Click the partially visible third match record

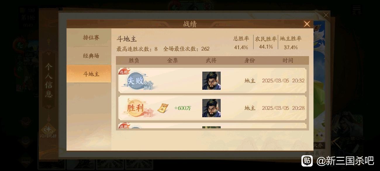(x=212, y=126)
